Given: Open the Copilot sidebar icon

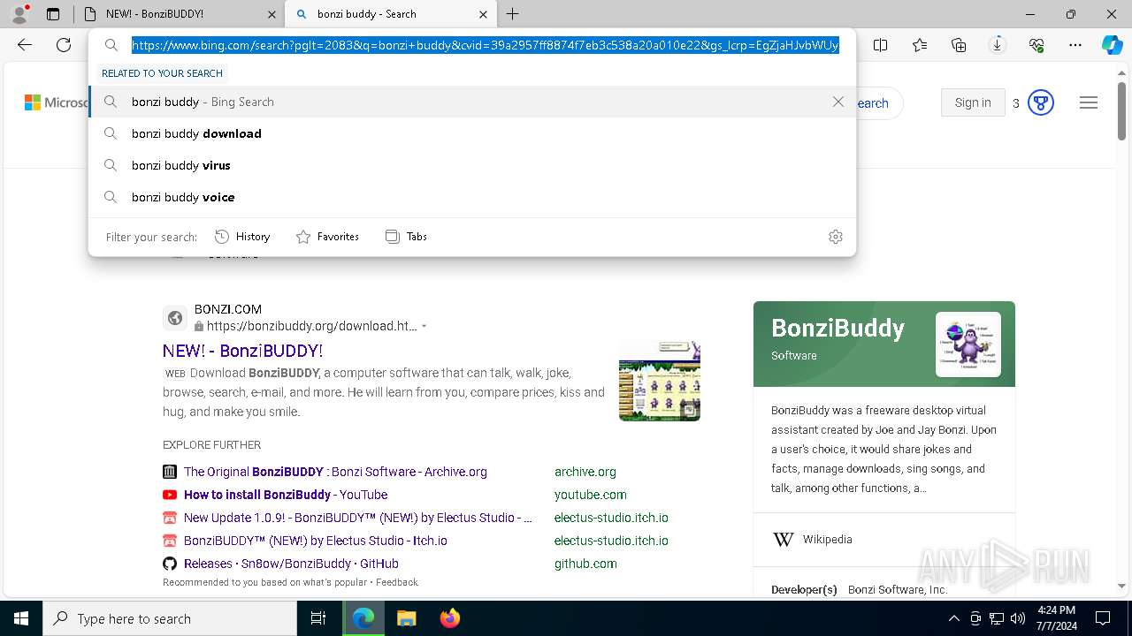Looking at the screenshot, I should (x=1112, y=45).
